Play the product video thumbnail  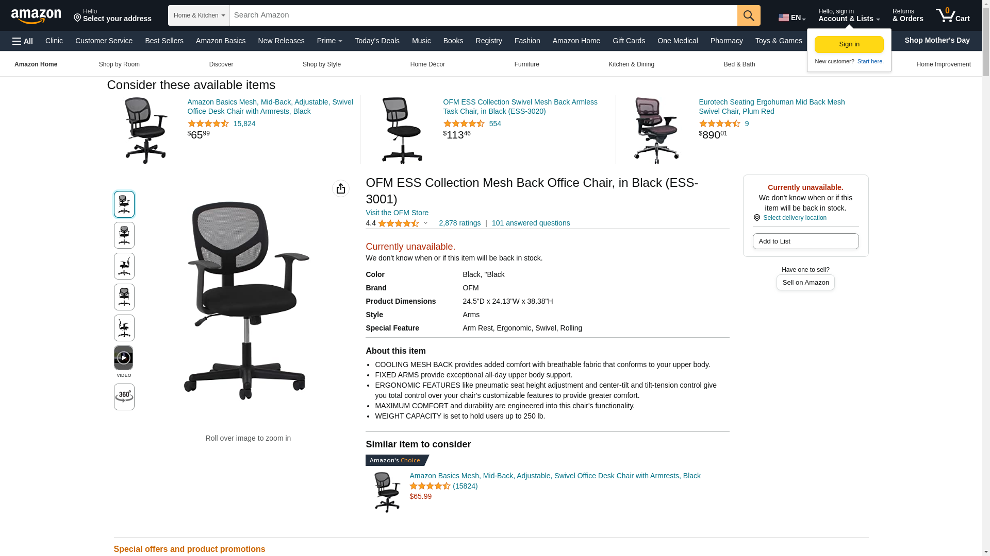(124, 358)
